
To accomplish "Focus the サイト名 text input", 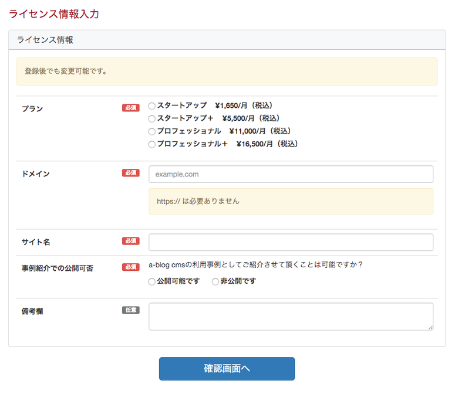I will point(291,242).
